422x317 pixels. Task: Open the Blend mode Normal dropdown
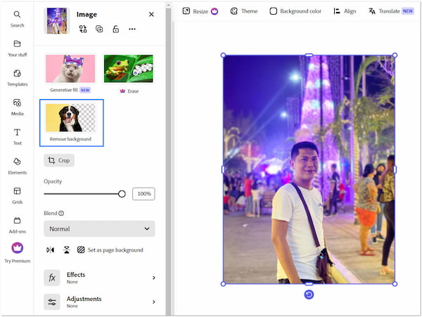pos(99,228)
